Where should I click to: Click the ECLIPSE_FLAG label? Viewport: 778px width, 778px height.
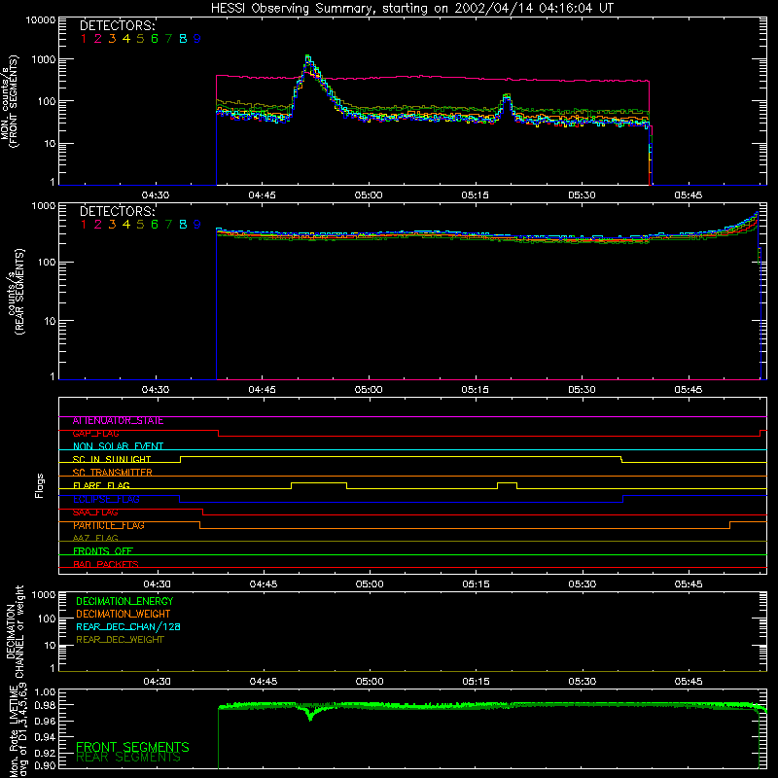coord(106,499)
